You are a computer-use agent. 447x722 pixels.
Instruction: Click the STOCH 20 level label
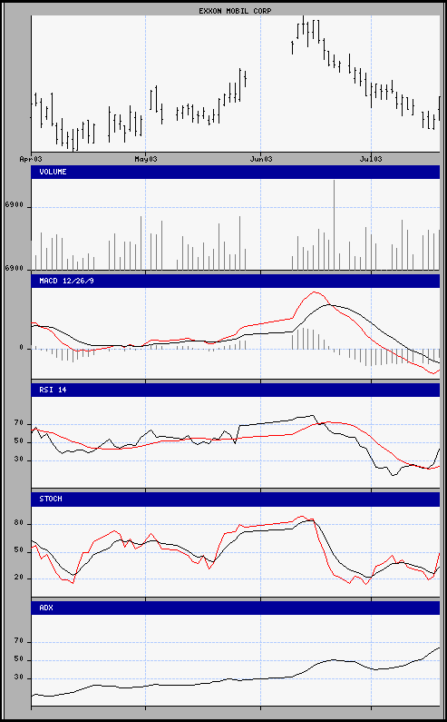(x=18, y=578)
